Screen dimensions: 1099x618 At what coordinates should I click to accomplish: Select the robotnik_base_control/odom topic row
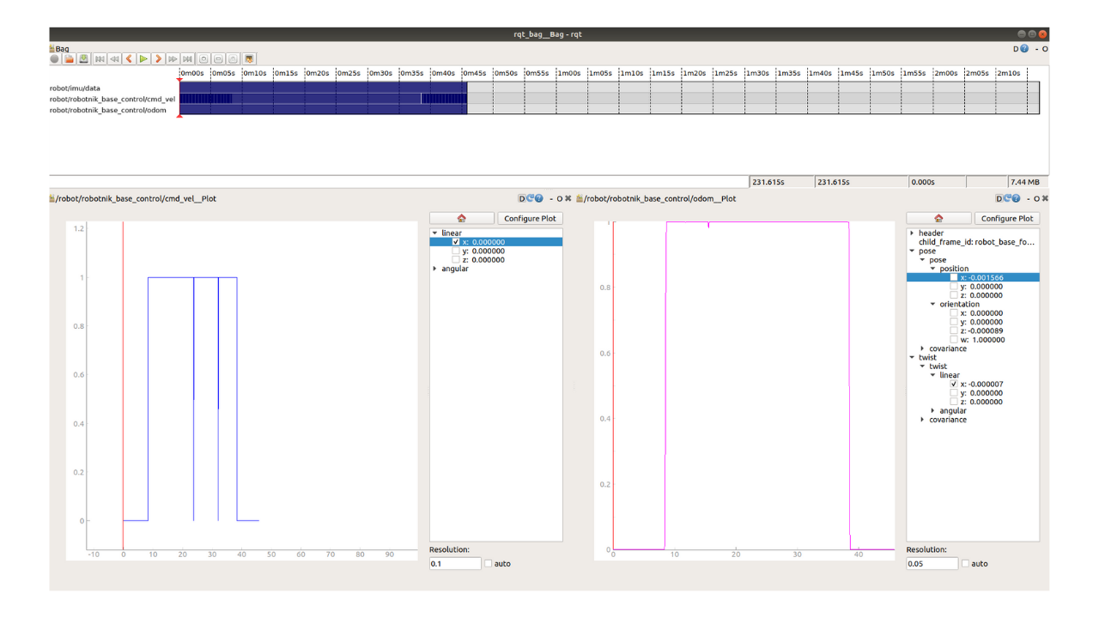click(108, 110)
